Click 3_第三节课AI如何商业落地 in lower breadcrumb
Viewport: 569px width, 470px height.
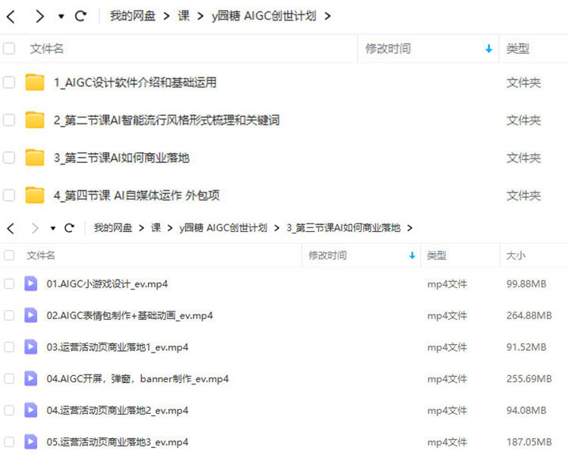click(343, 227)
